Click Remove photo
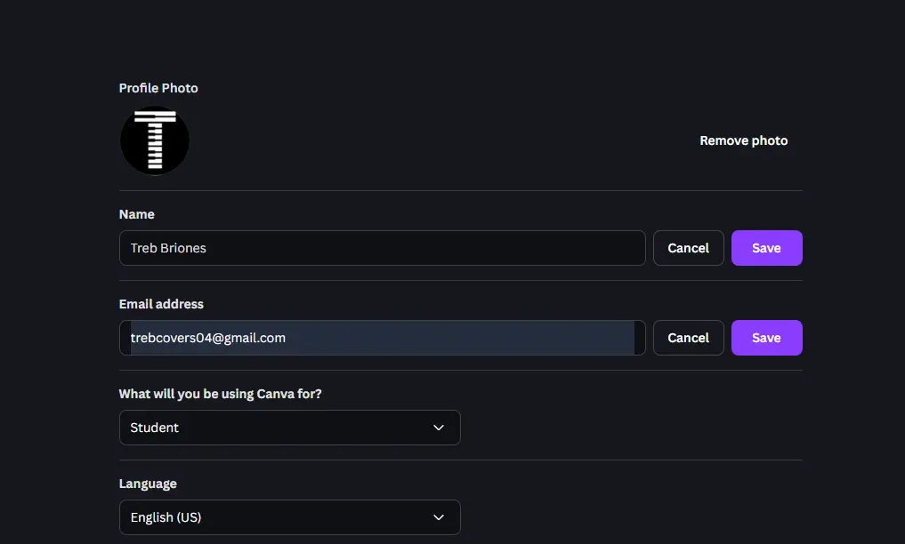This screenshot has width=905, height=544. [743, 140]
